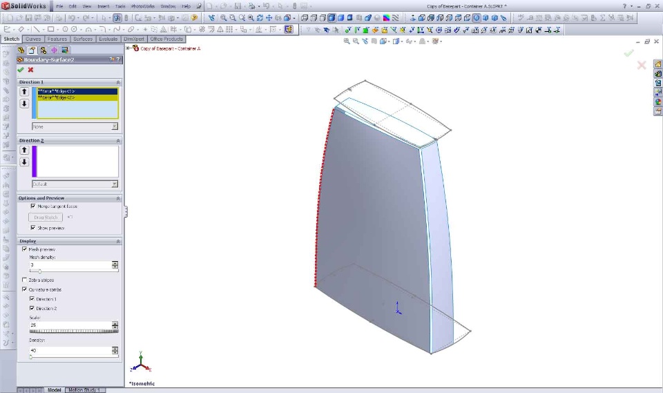Open the Tools menu

pyautogui.click(x=120, y=6)
